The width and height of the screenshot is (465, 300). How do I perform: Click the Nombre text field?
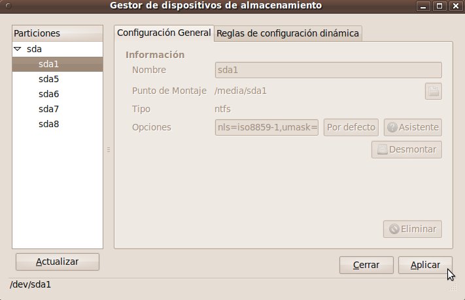pos(328,70)
